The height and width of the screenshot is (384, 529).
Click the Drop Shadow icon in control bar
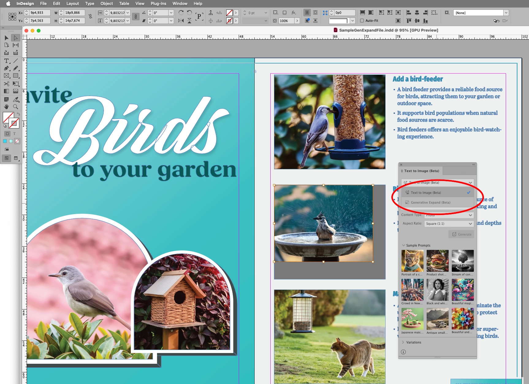click(285, 13)
